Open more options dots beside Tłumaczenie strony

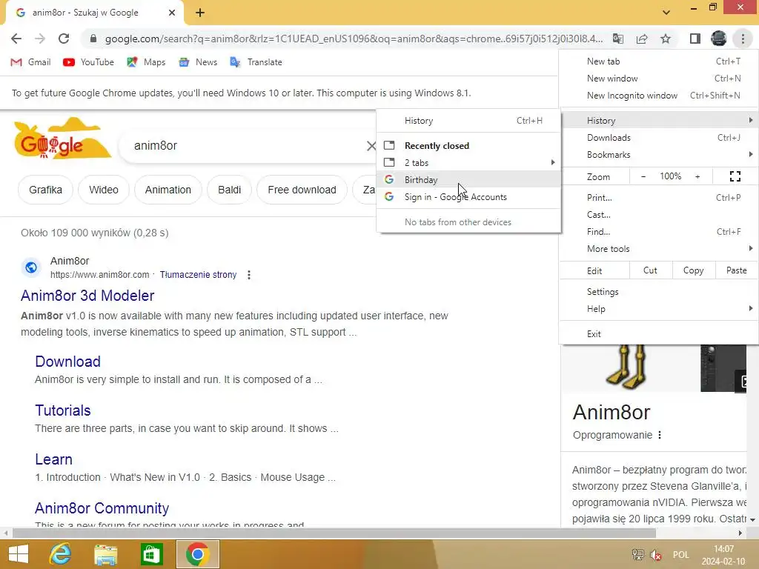tap(249, 275)
